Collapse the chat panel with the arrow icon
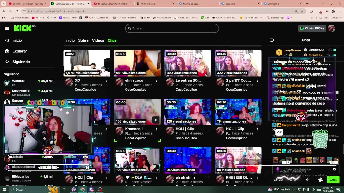Viewport: 344px width, 193px height. (272, 40)
